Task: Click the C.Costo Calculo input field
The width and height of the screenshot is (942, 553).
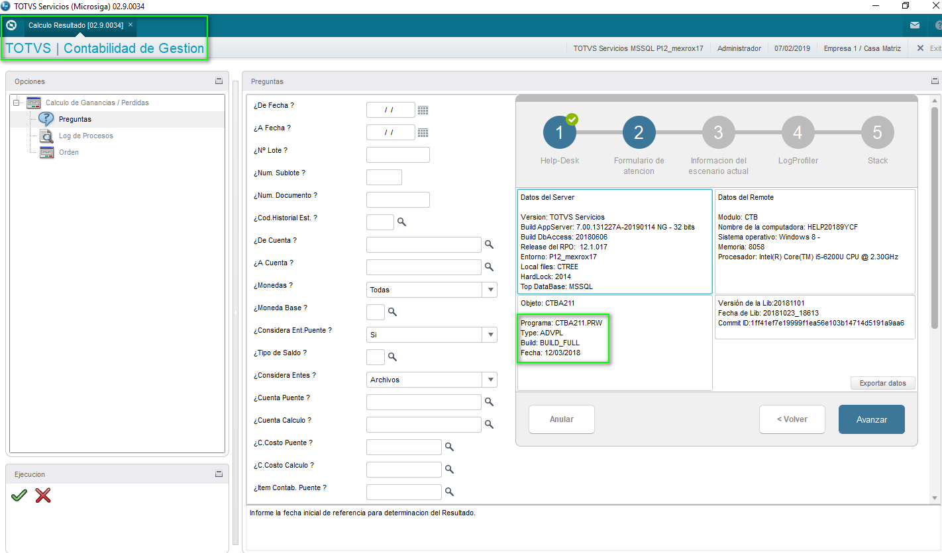Action: [x=404, y=470]
